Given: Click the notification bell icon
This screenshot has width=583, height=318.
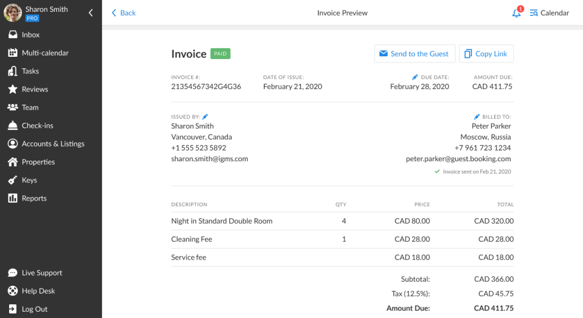Looking at the screenshot, I should pyautogui.click(x=516, y=13).
